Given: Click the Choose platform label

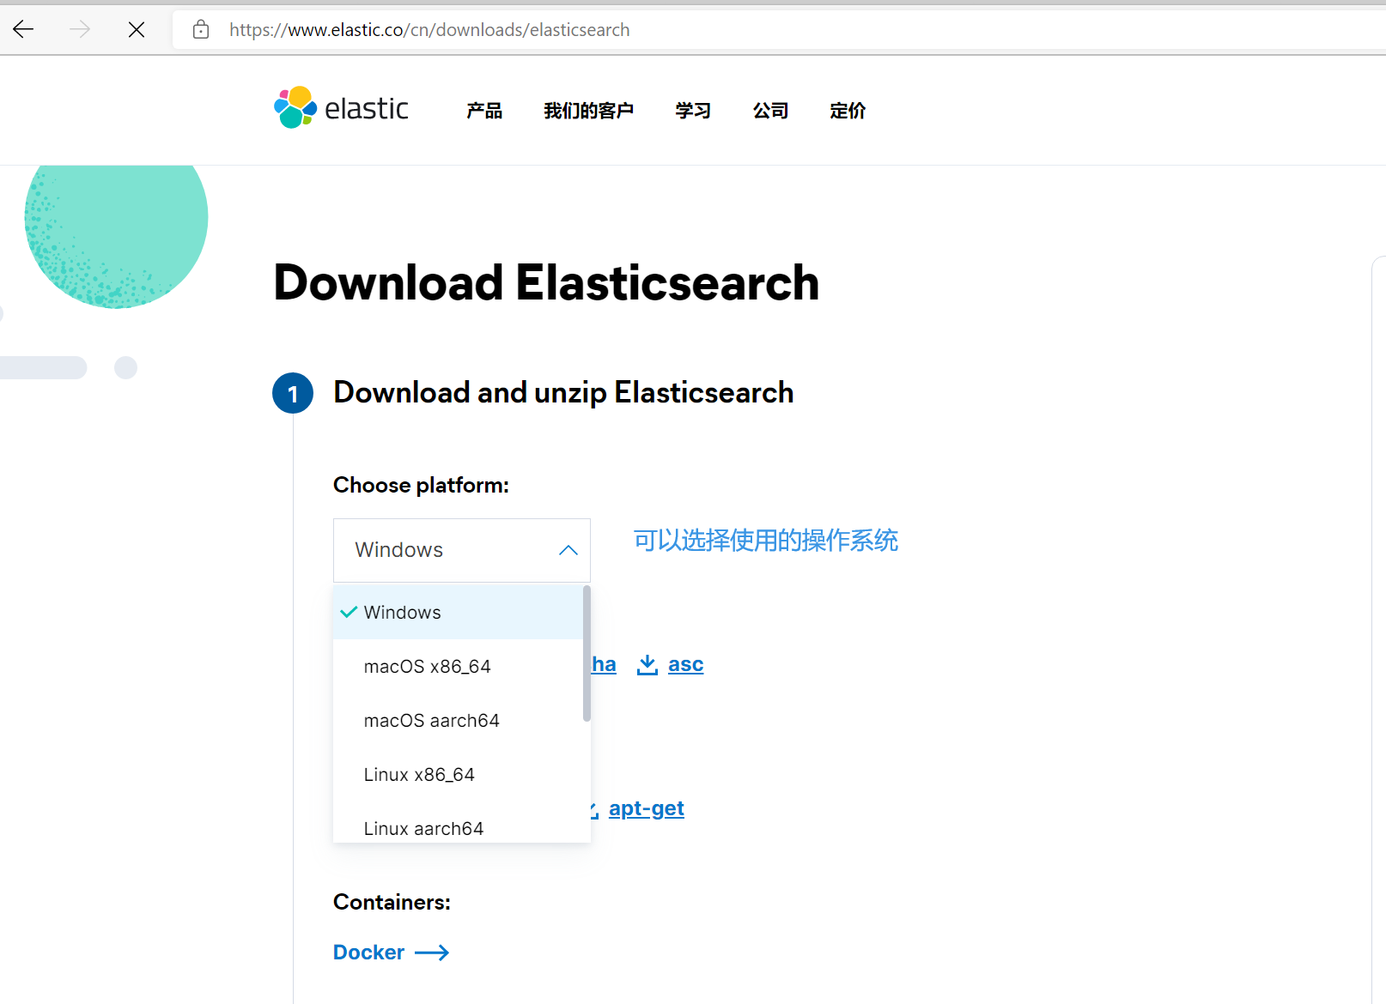Looking at the screenshot, I should point(421,485).
